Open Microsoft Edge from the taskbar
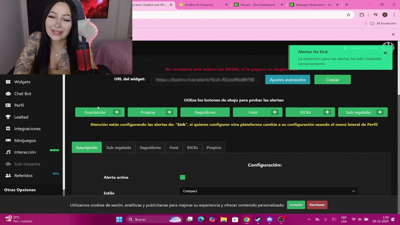The image size is (400, 225). pos(201,219)
